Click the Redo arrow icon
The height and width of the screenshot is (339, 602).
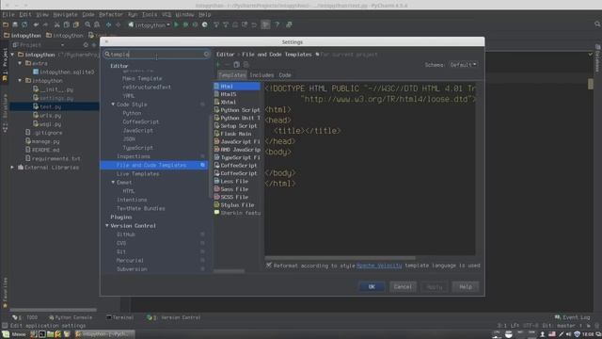(45, 24)
